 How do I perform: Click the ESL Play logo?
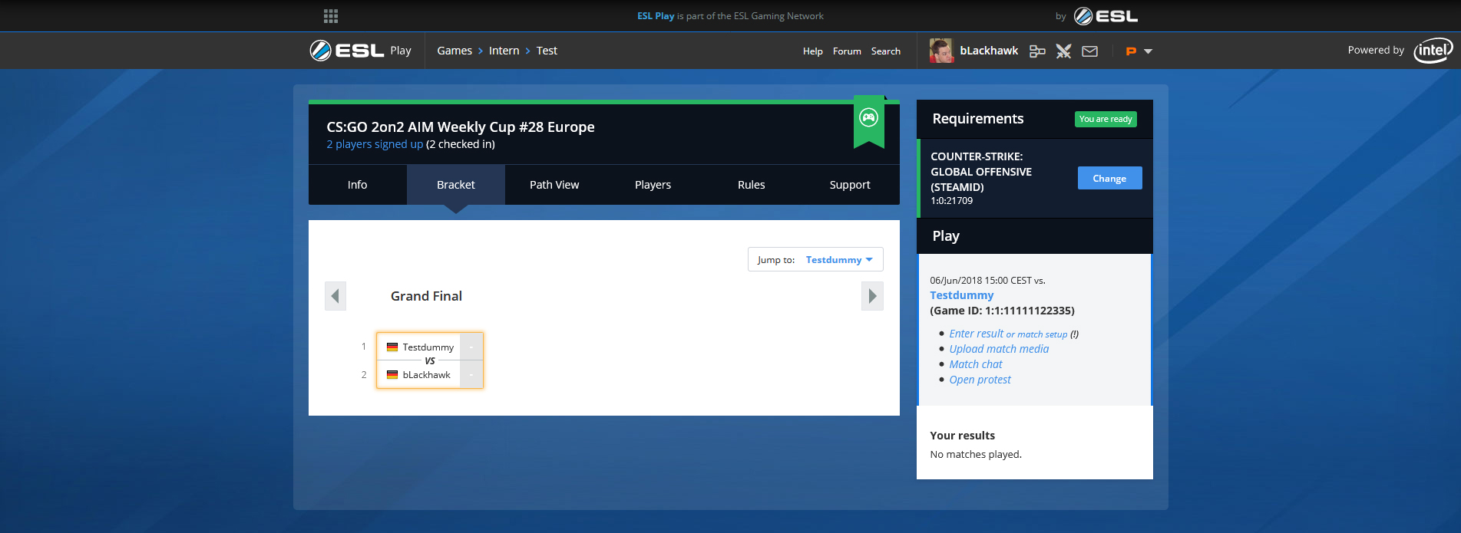click(x=360, y=51)
